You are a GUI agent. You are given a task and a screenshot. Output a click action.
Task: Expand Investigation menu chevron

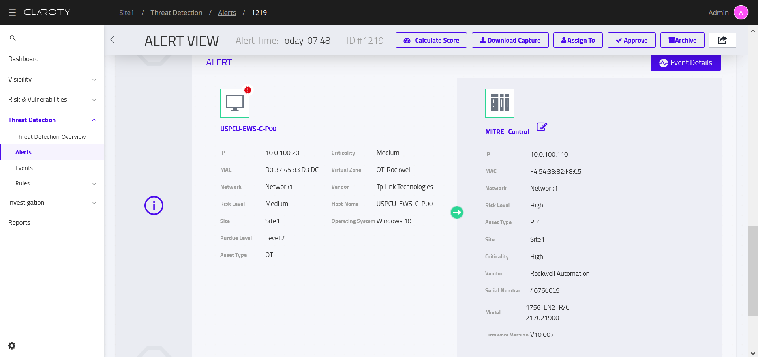[x=94, y=203]
